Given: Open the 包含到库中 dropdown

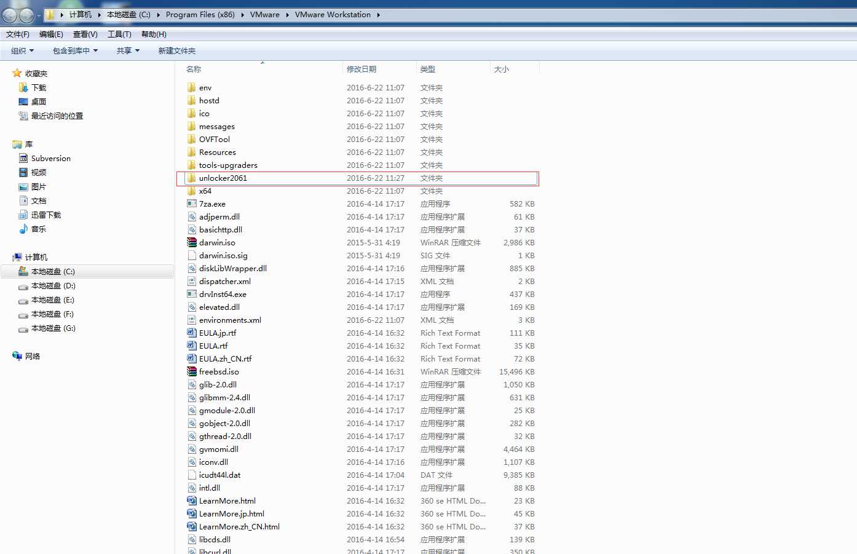Looking at the screenshot, I should [x=75, y=50].
